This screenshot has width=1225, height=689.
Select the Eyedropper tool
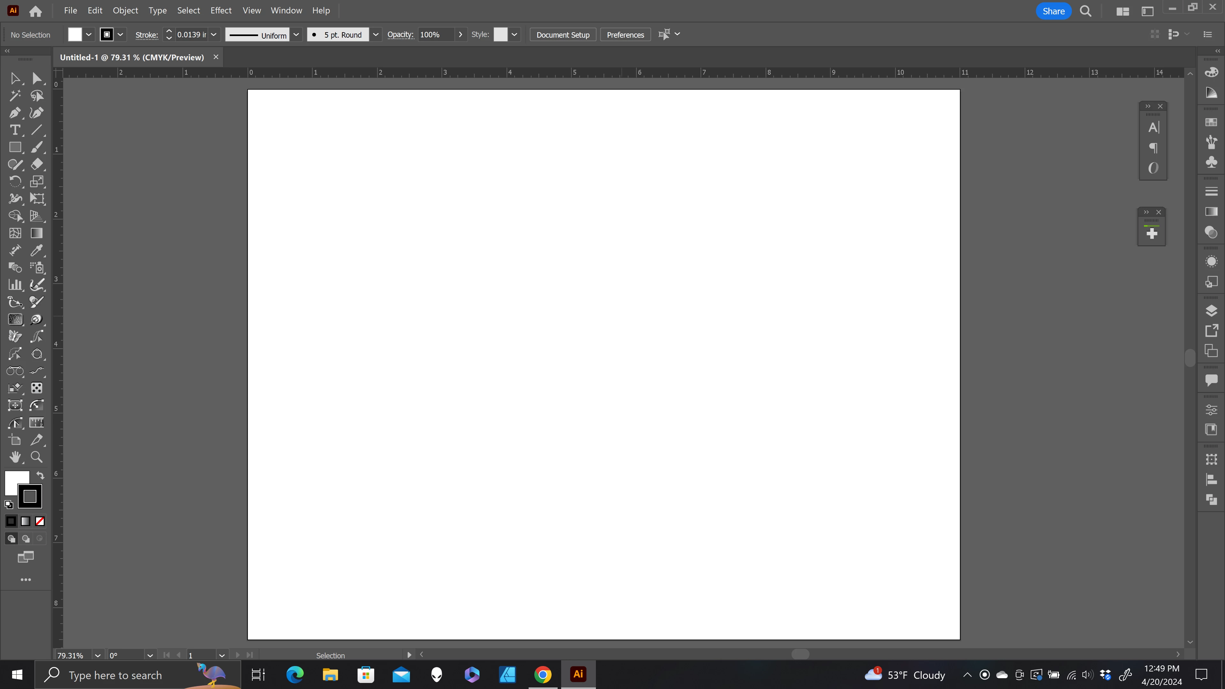(x=37, y=251)
